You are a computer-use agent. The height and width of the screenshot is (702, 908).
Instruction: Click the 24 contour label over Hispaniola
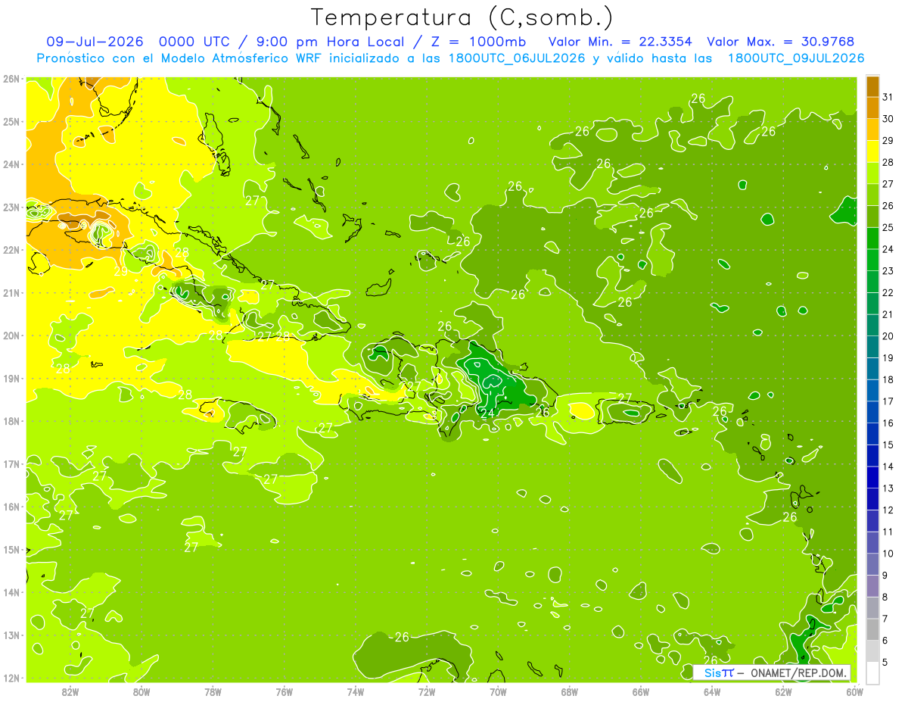[487, 413]
